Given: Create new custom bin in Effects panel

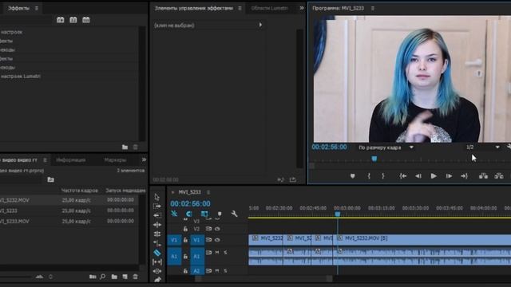Looking at the screenshot, I should (x=125, y=147).
